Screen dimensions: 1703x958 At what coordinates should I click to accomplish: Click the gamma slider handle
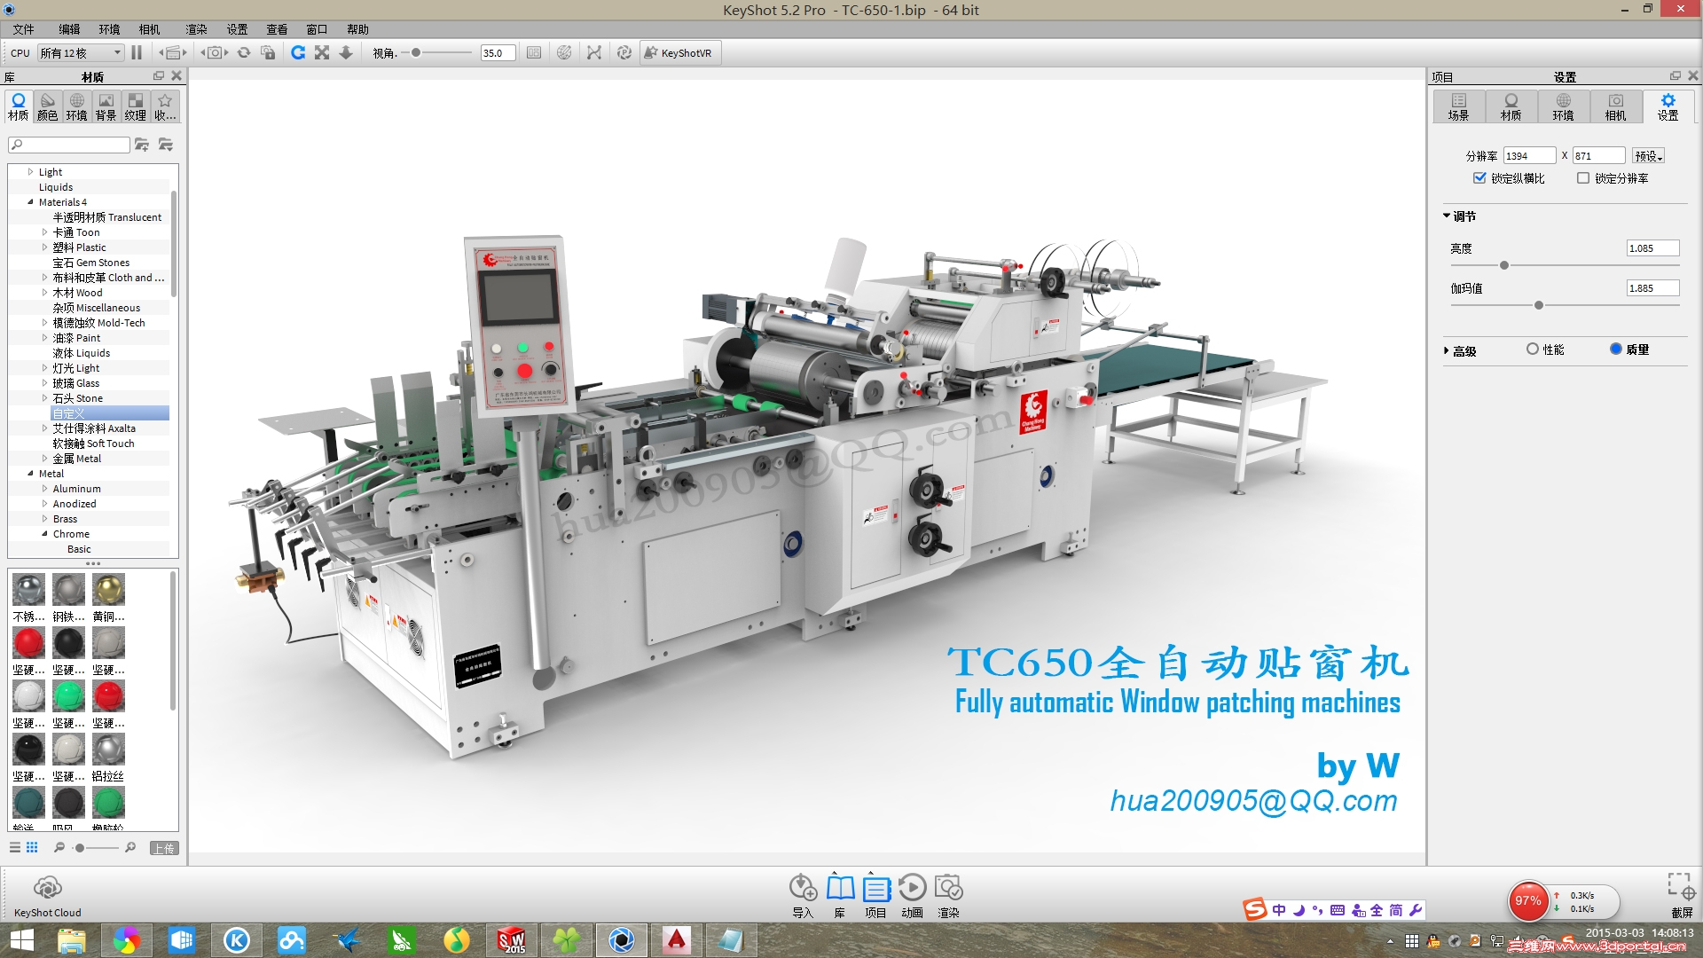click(x=1539, y=305)
